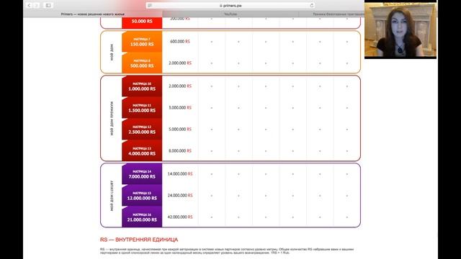Select the red 50.000 RS cell
The height and width of the screenshot is (259, 461).
142,22
